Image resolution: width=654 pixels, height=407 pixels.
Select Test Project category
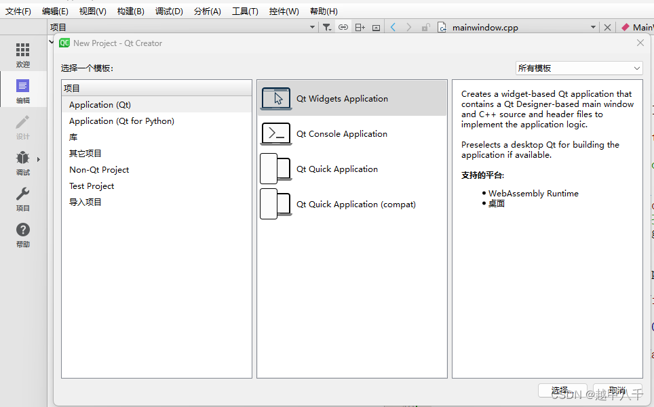click(157, 186)
